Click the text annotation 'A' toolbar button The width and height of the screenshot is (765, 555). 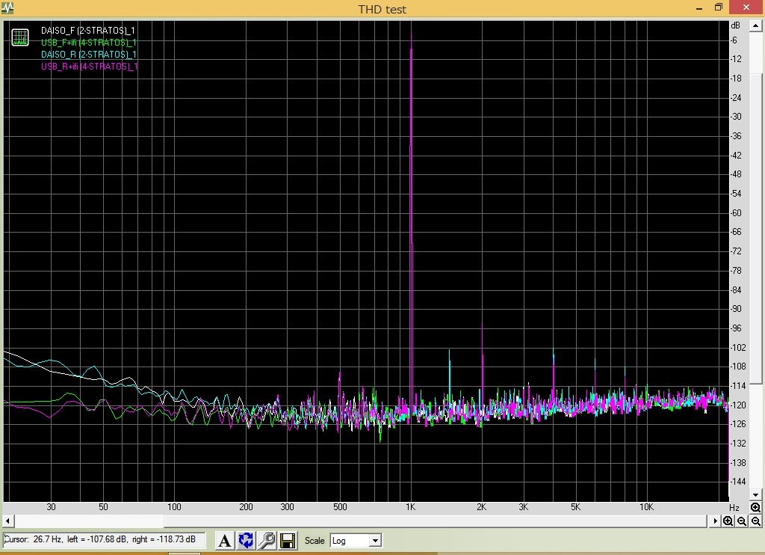[x=224, y=540]
